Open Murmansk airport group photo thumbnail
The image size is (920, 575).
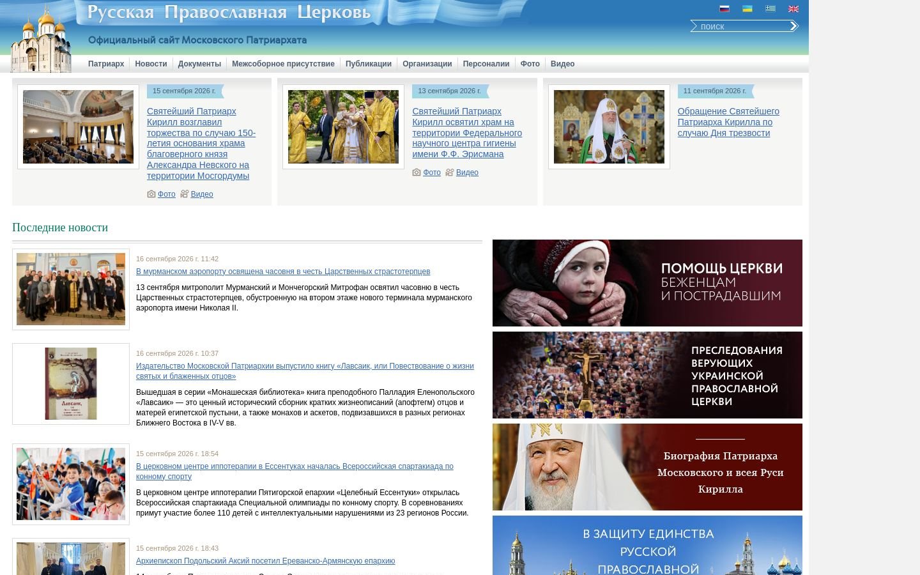click(x=71, y=289)
